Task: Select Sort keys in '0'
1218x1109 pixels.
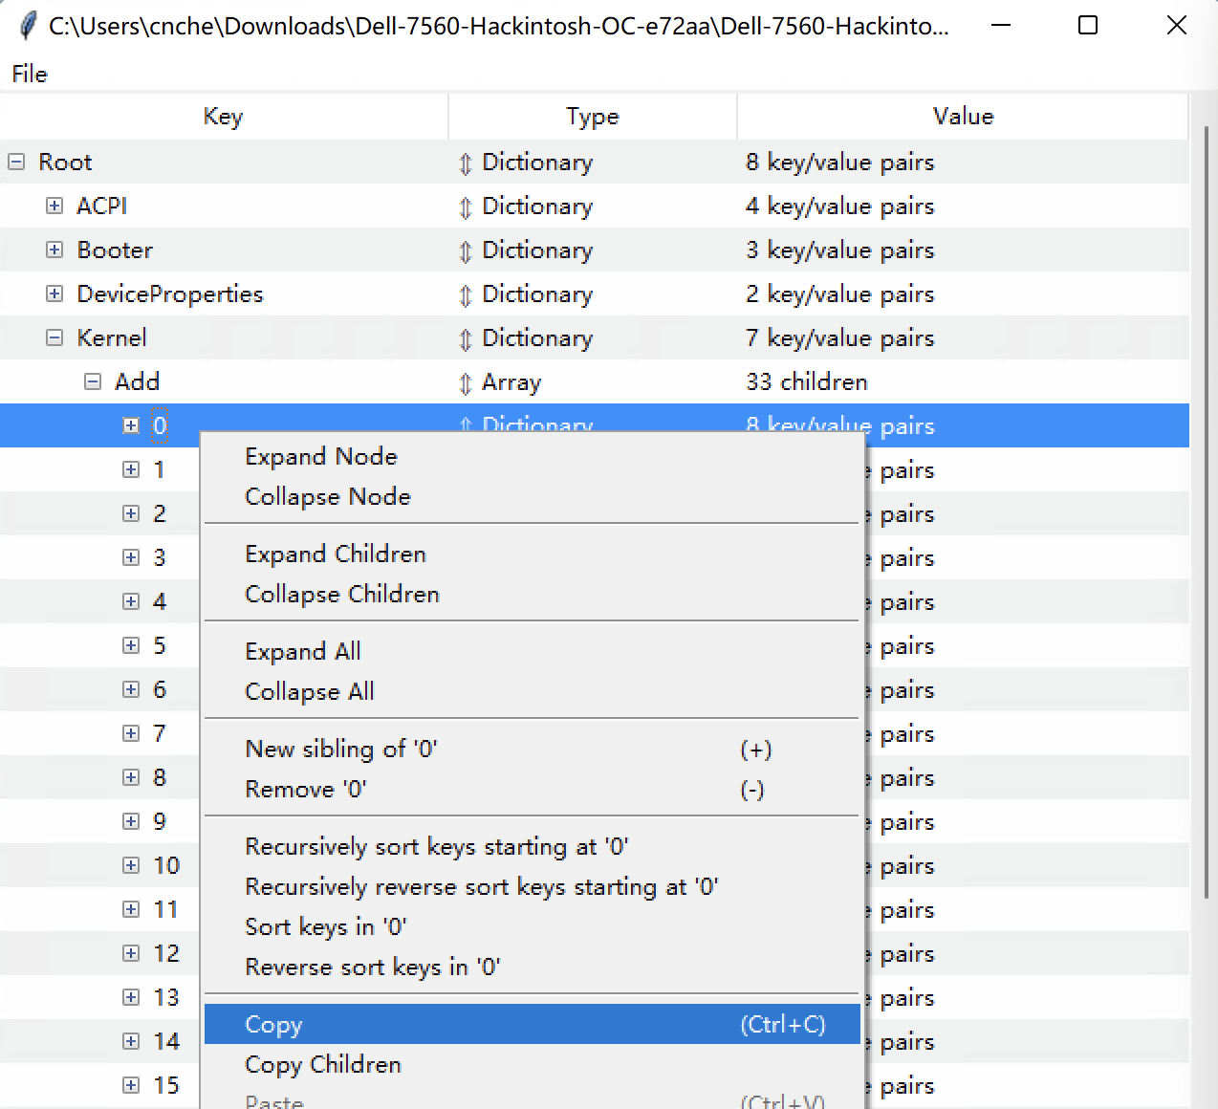Action: coord(532,926)
